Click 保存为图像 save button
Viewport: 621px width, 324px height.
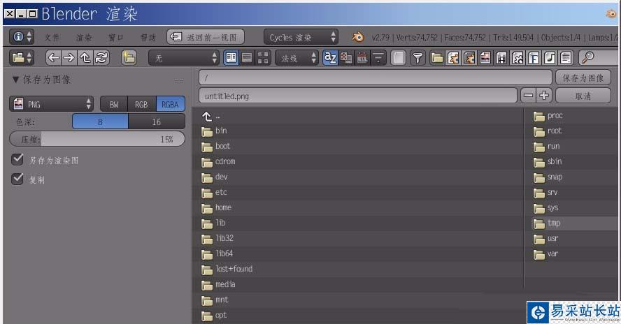click(x=583, y=78)
